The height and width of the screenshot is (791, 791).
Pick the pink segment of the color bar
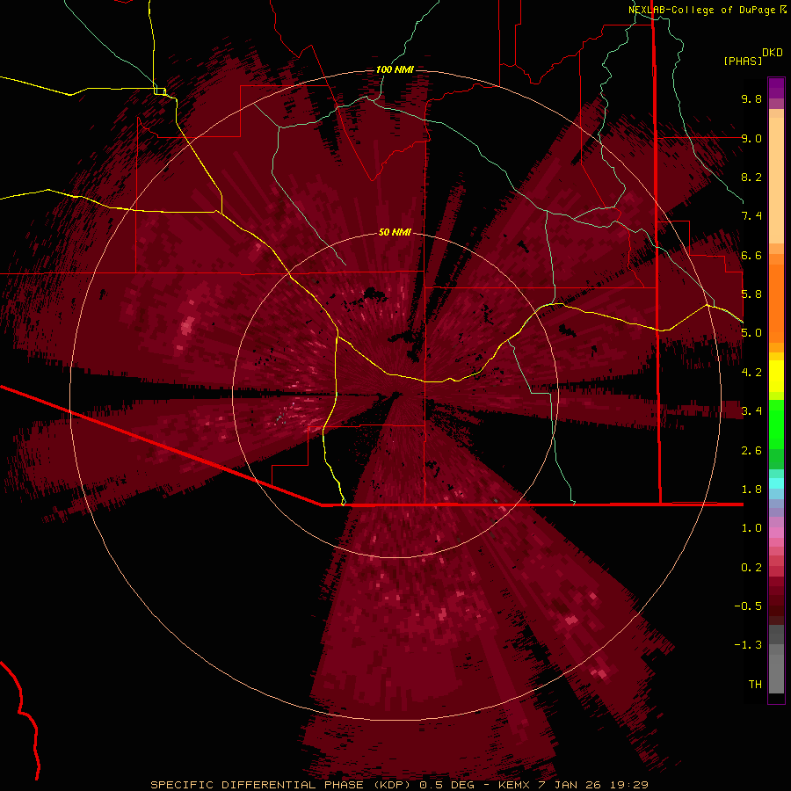coord(776,533)
